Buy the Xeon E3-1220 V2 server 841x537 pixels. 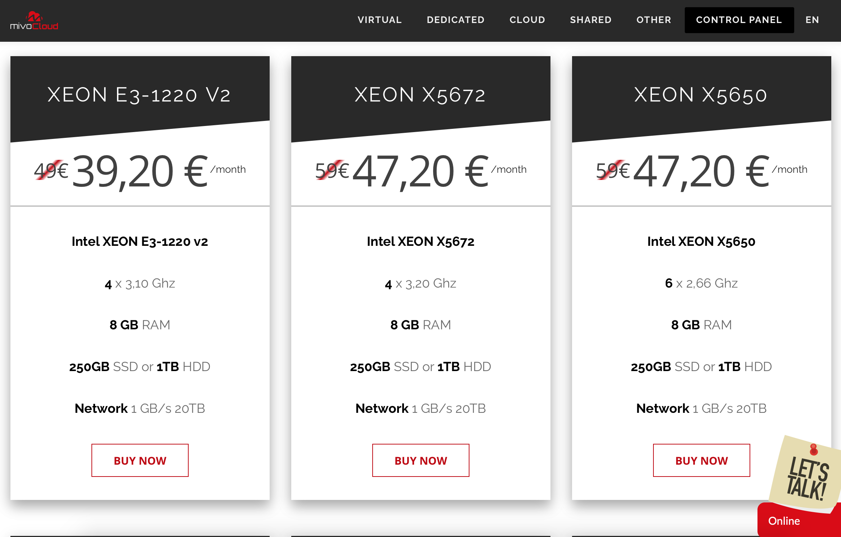[140, 460]
